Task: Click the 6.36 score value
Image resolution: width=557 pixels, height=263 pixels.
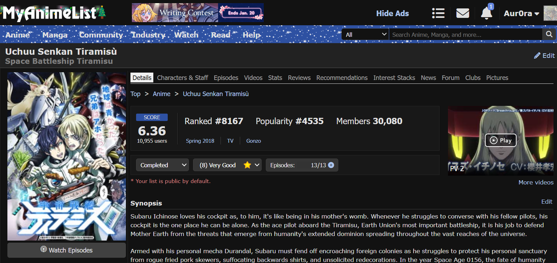Action: pos(152,131)
